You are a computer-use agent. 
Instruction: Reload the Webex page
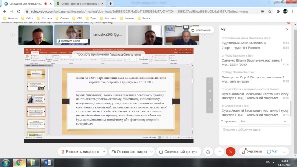(19, 11)
